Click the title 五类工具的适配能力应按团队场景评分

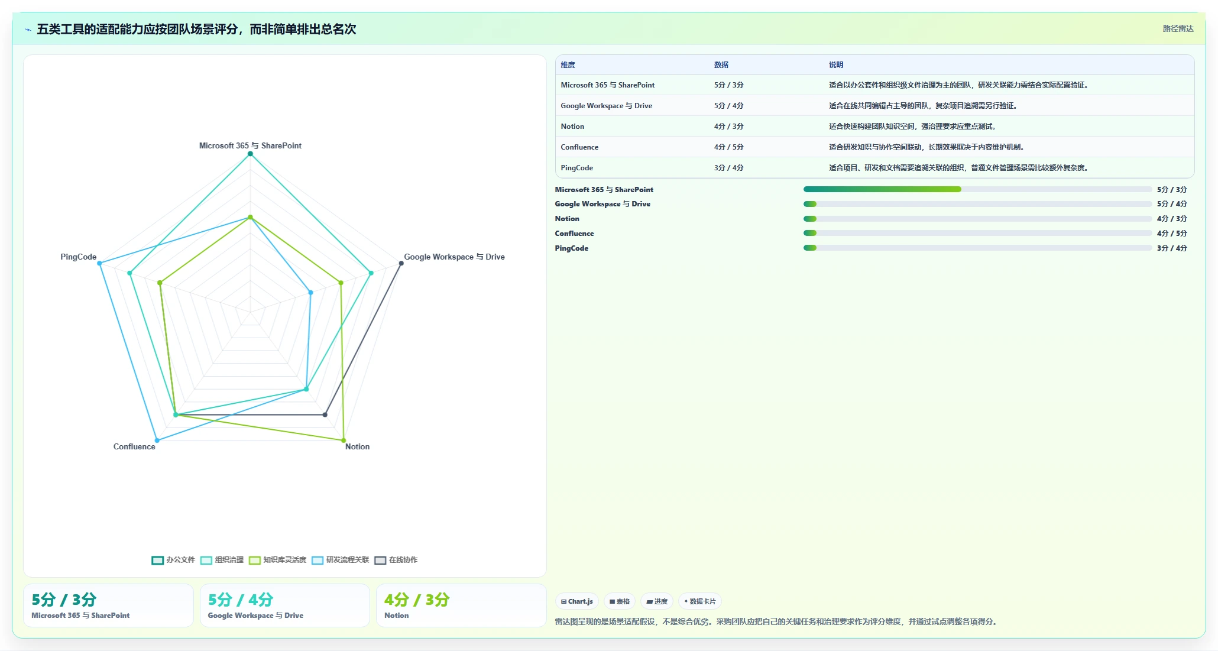tap(196, 29)
